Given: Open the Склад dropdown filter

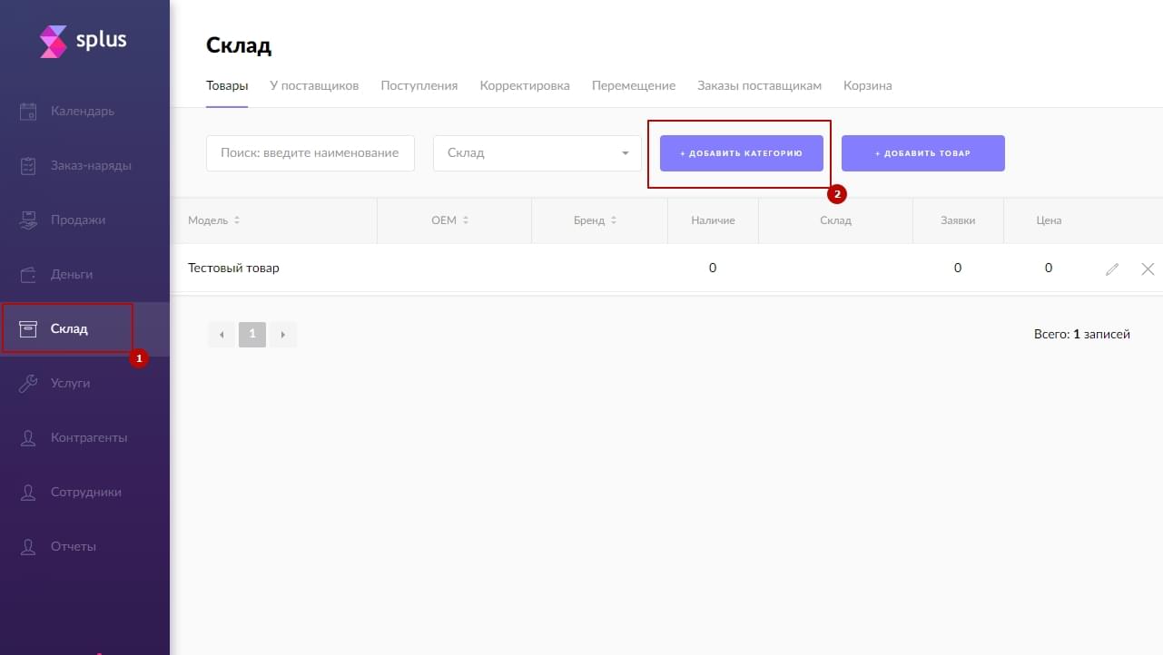Looking at the screenshot, I should pos(537,153).
